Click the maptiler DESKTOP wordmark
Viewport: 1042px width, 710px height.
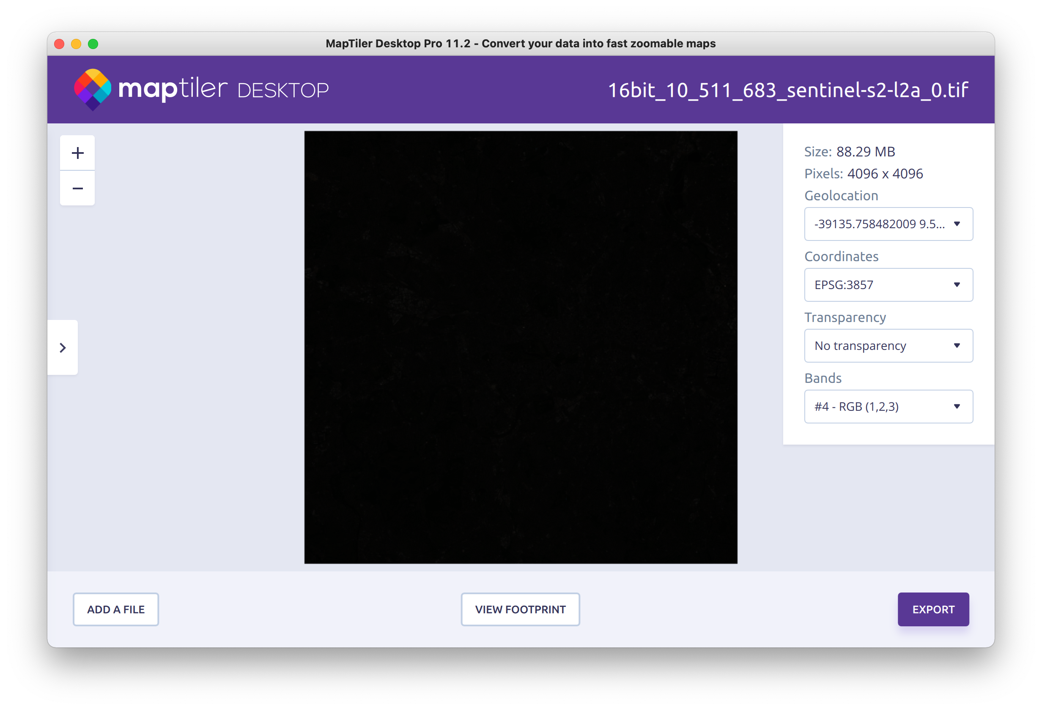[x=223, y=89]
